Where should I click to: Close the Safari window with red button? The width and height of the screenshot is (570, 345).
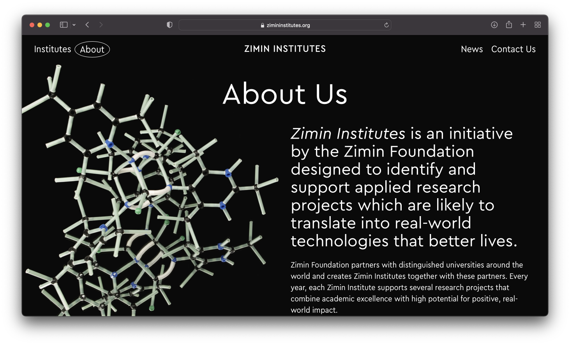[32, 25]
